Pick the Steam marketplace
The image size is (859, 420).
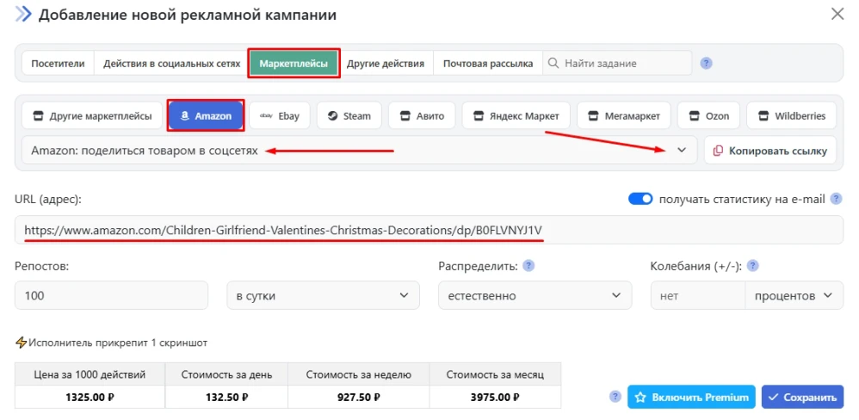(349, 116)
